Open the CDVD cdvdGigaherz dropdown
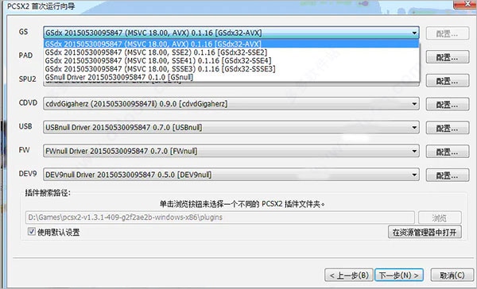This screenshot has width=477, height=289. pos(231,104)
